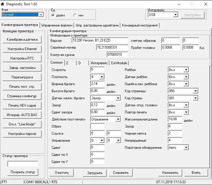
Task: Click the Калибровка датчика button
Action: pyautogui.click(x=22, y=39)
